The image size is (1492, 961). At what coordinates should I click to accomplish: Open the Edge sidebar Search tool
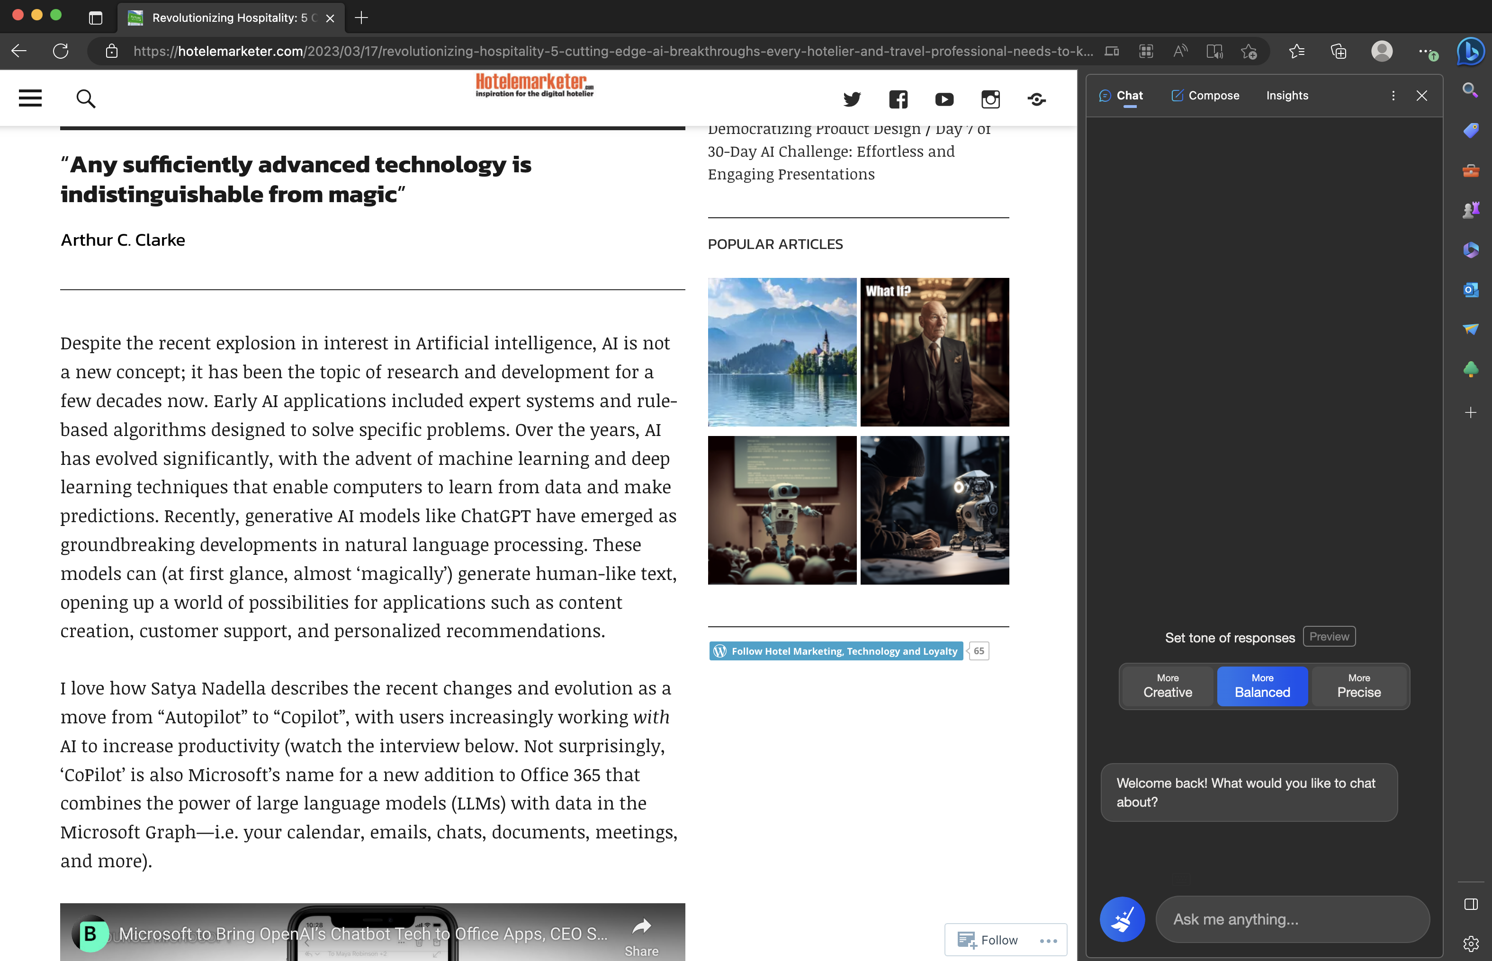[x=1470, y=91]
